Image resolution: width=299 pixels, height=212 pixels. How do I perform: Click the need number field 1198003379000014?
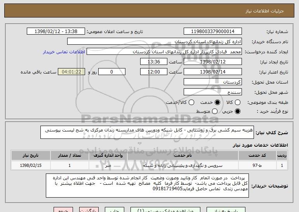pos(213,32)
